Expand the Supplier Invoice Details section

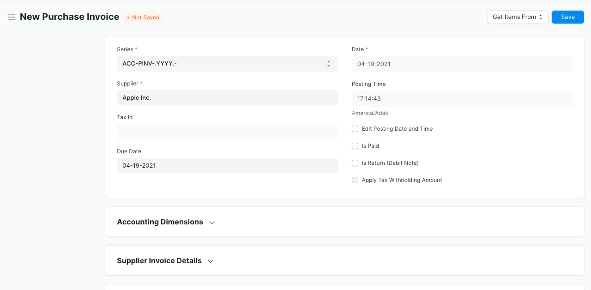click(x=160, y=260)
